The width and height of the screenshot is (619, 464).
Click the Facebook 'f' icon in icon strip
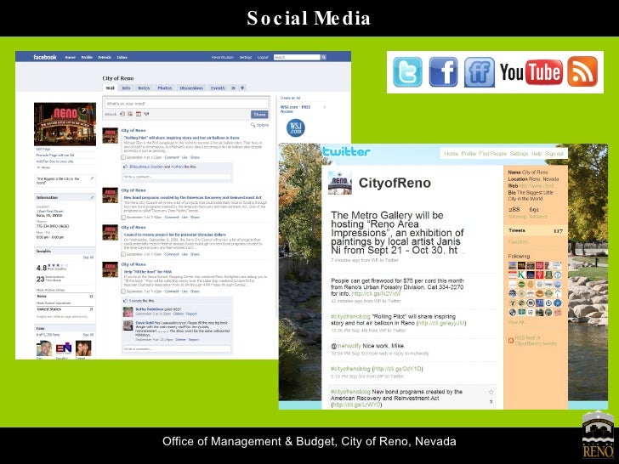pos(443,71)
